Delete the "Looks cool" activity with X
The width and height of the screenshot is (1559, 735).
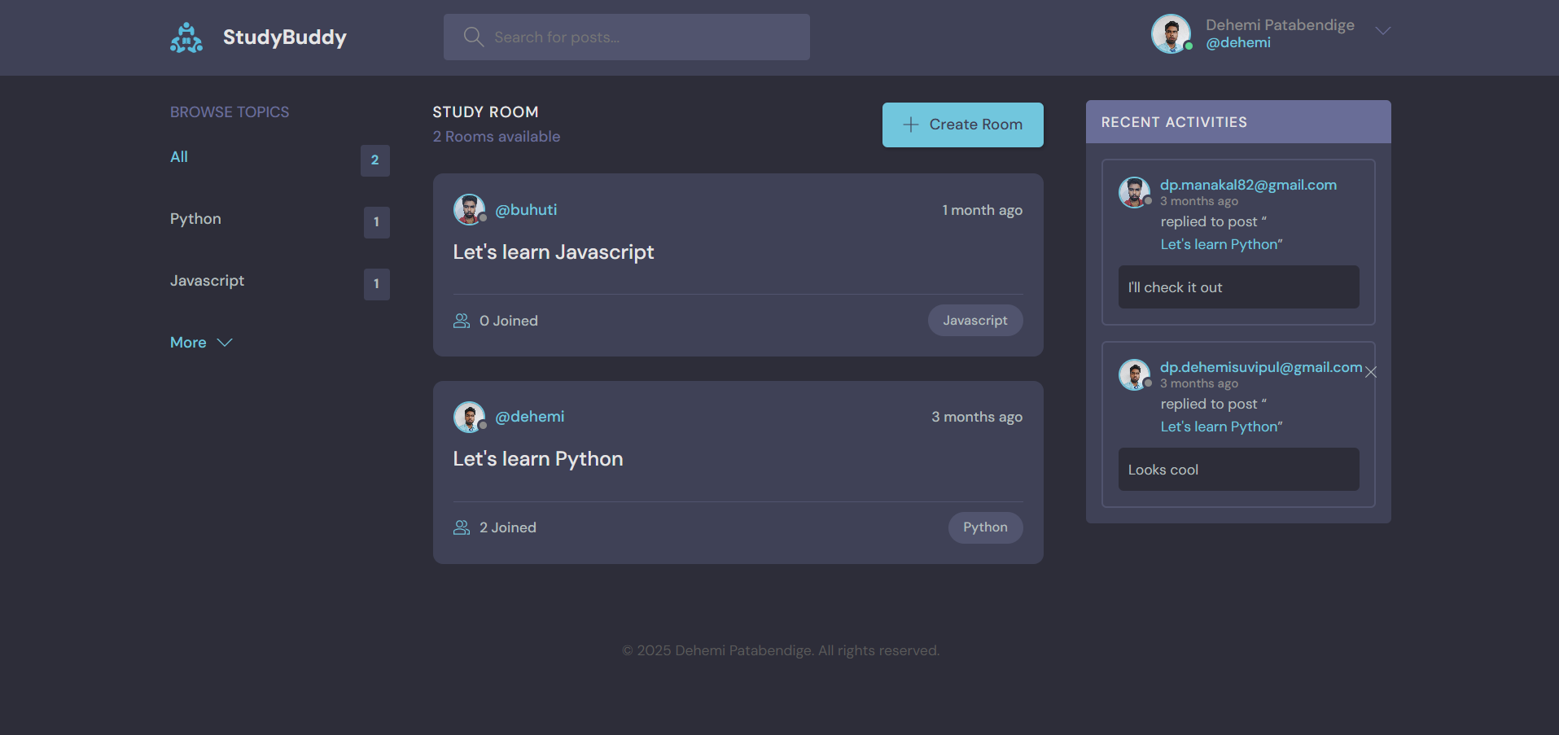1371,372
